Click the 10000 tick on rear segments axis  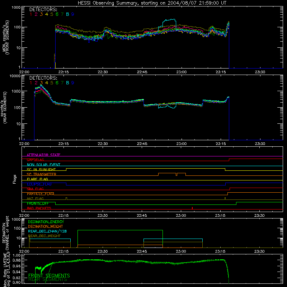(x=15, y=76)
